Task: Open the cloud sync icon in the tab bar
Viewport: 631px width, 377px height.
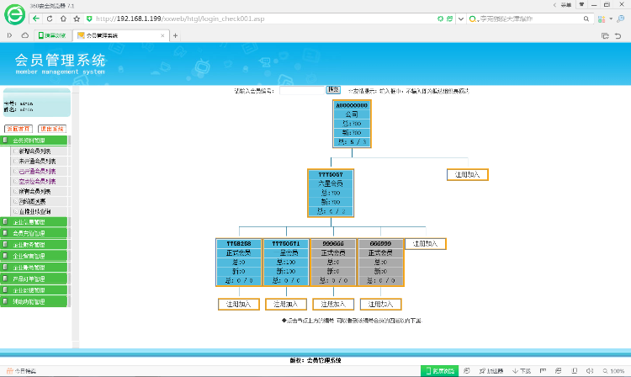Action: click(x=24, y=35)
